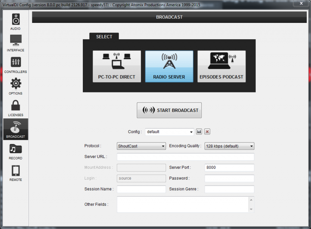The image size is (311, 229).
Task: Click the Session Genre input field
Action: pos(229,189)
